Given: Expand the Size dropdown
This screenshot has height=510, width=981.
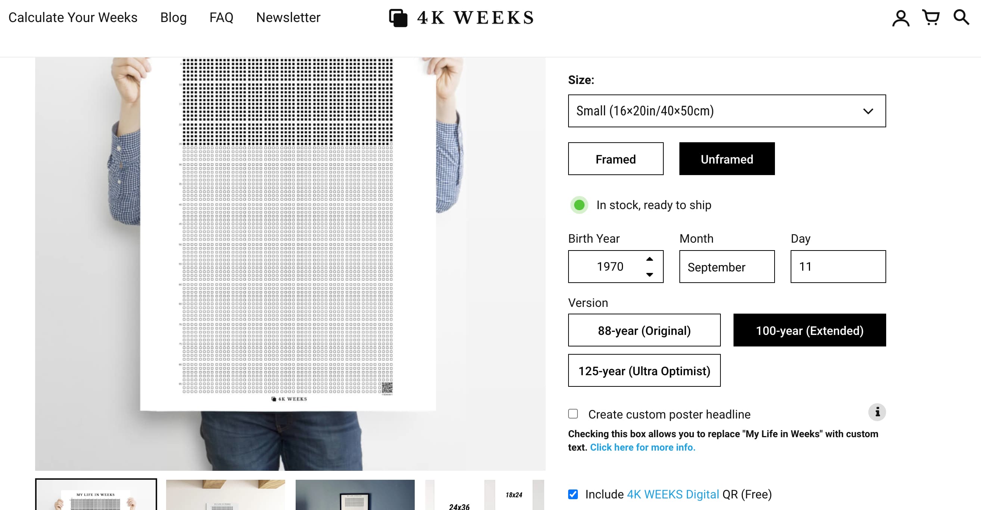Looking at the screenshot, I should tap(727, 111).
